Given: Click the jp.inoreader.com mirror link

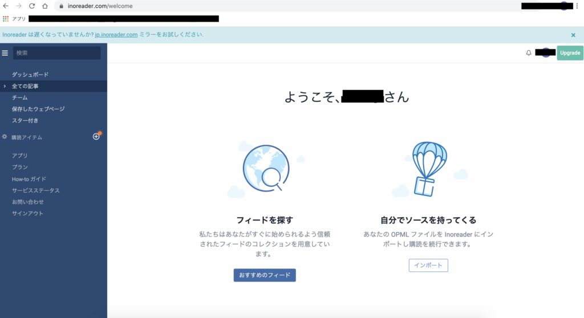Looking at the screenshot, I should tap(116, 35).
